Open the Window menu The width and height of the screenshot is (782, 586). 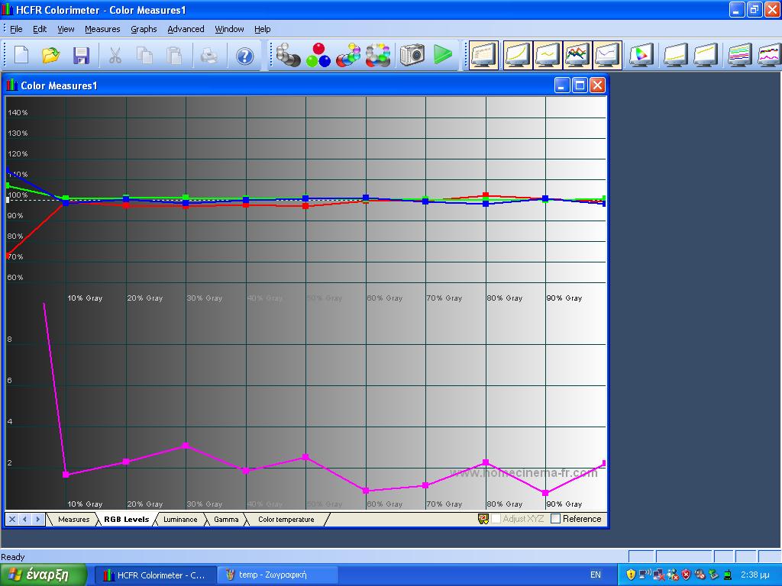point(229,29)
